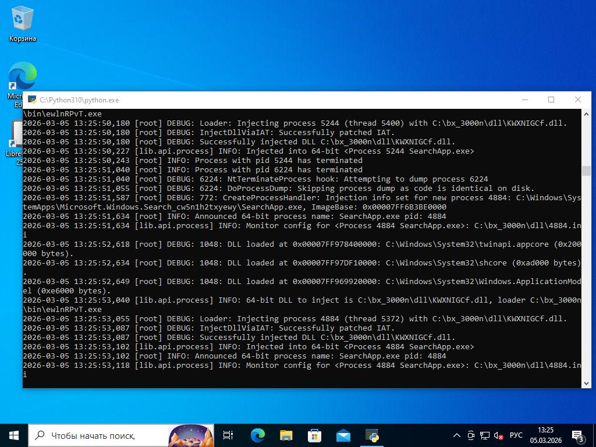This screenshot has height=447, width=596.
Task: Open the Windows Start menu
Action: [x=14, y=435]
